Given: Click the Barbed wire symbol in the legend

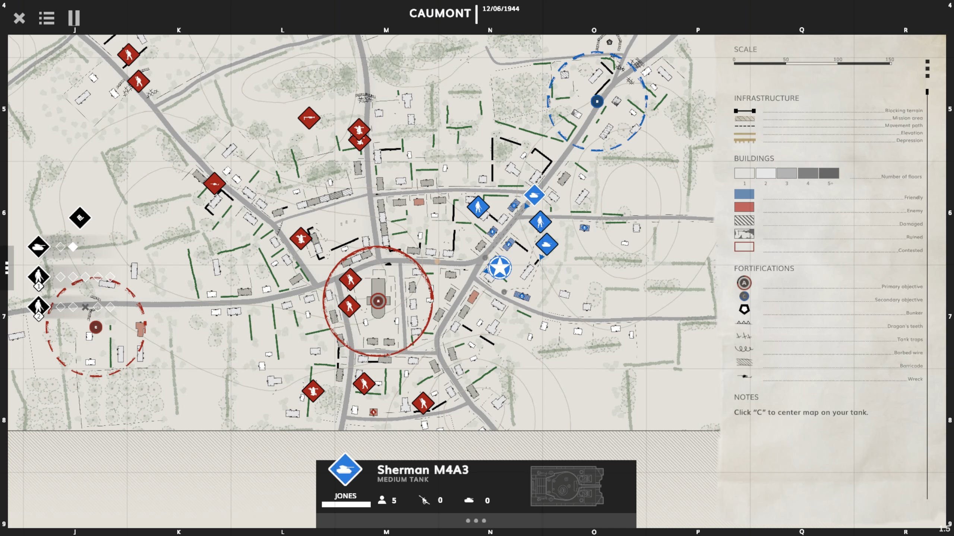Looking at the screenshot, I should (x=744, y=349).
